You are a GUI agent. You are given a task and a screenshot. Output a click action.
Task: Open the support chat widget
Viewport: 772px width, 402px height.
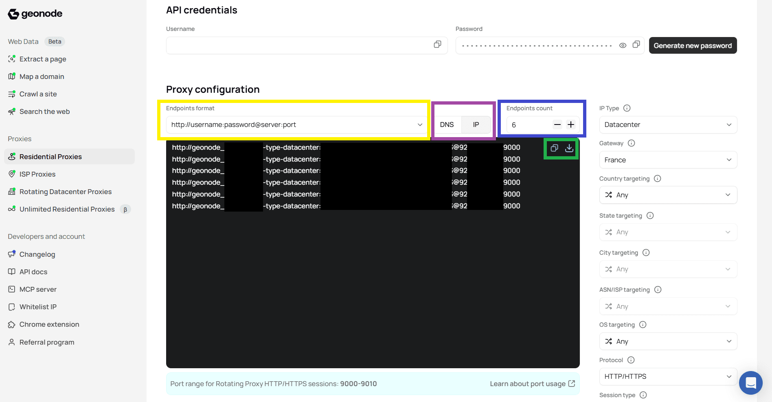tap(751, 383)
